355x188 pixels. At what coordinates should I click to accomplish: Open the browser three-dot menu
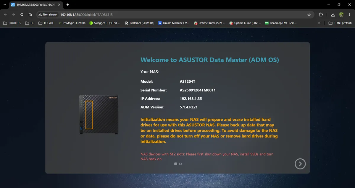click(350, 14)
